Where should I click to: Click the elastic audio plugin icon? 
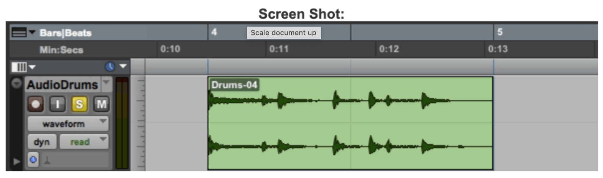coord(47,160)
